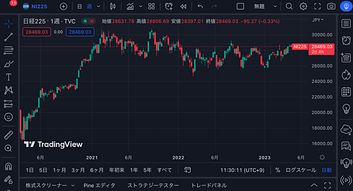Image resolution: width=353 pixels, height=191 pixels.
Task: Open the economic calendar panel
Action: tap(346, 92)
